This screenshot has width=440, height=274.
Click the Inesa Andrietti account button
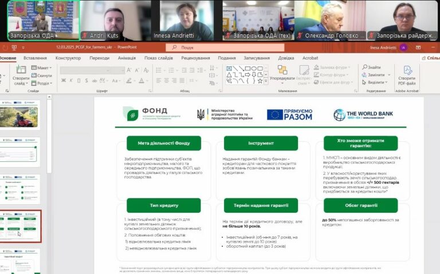tap(404, 48)
